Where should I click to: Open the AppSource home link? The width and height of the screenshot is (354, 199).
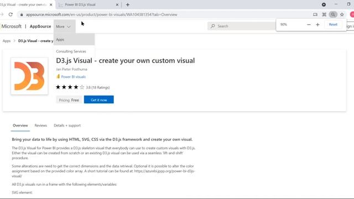[40, 27]
